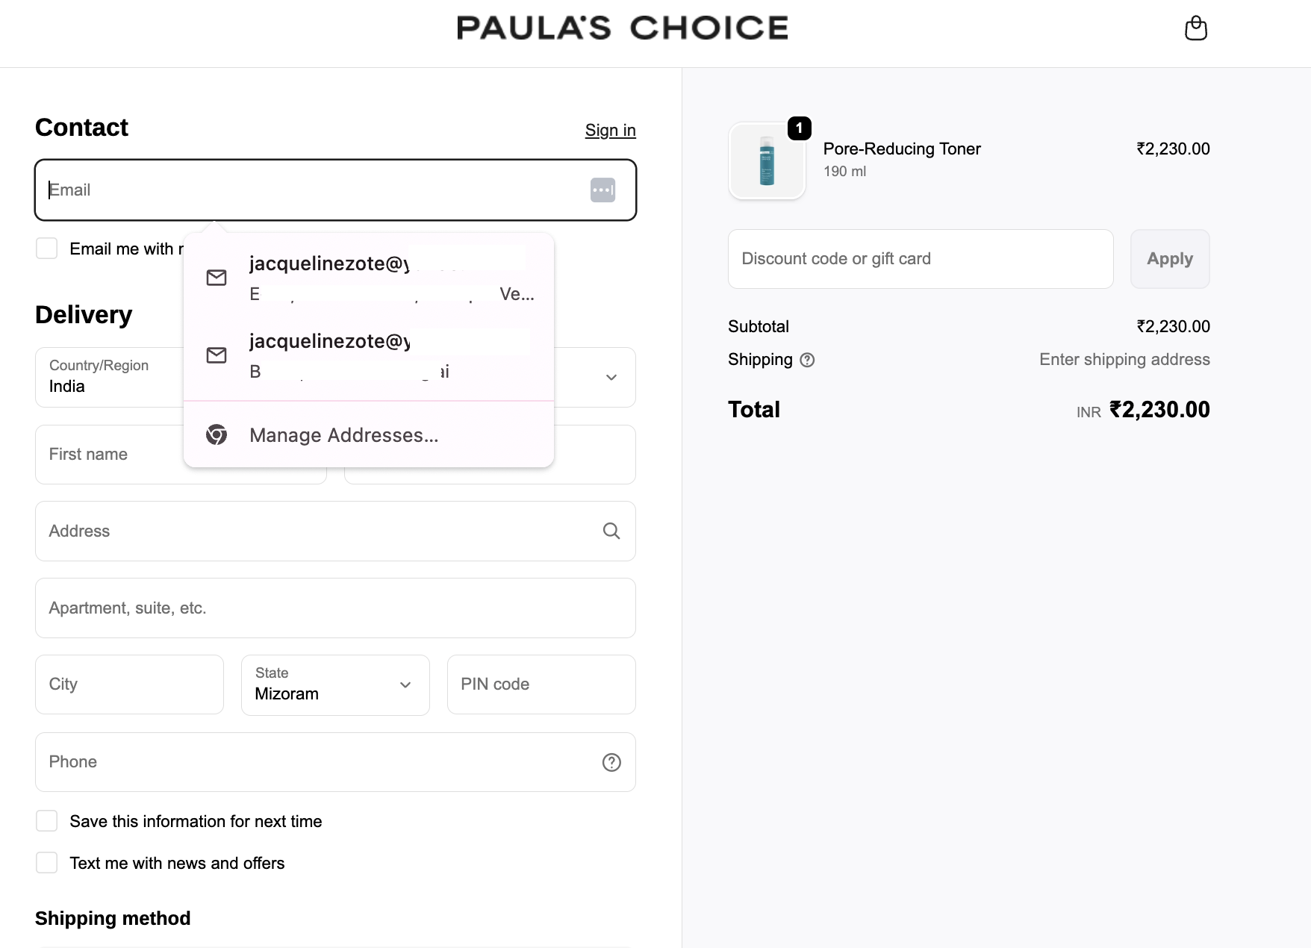Choose Manage Addresses from the suggestion menu
The height and width of the screenshot is (948, 1311).
click(343, 434)
